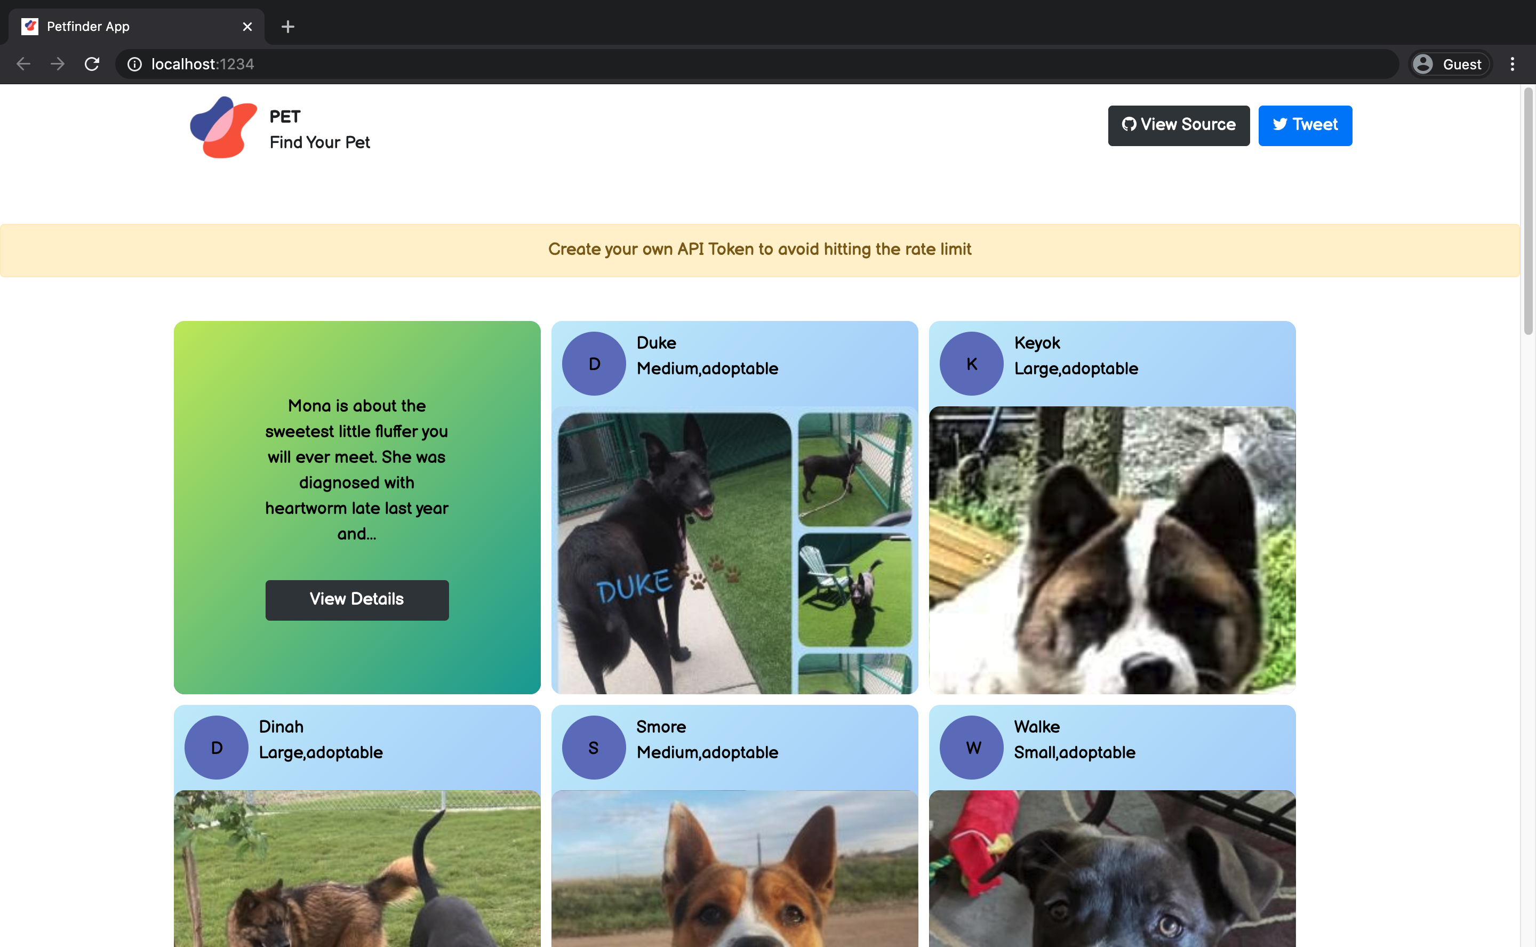Open the Chrome three-dot menu

coord(1511,64)
